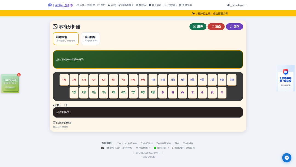296x167 pixels.
Task: Pick the 北 wind tile
Action: tap(192, 93)
